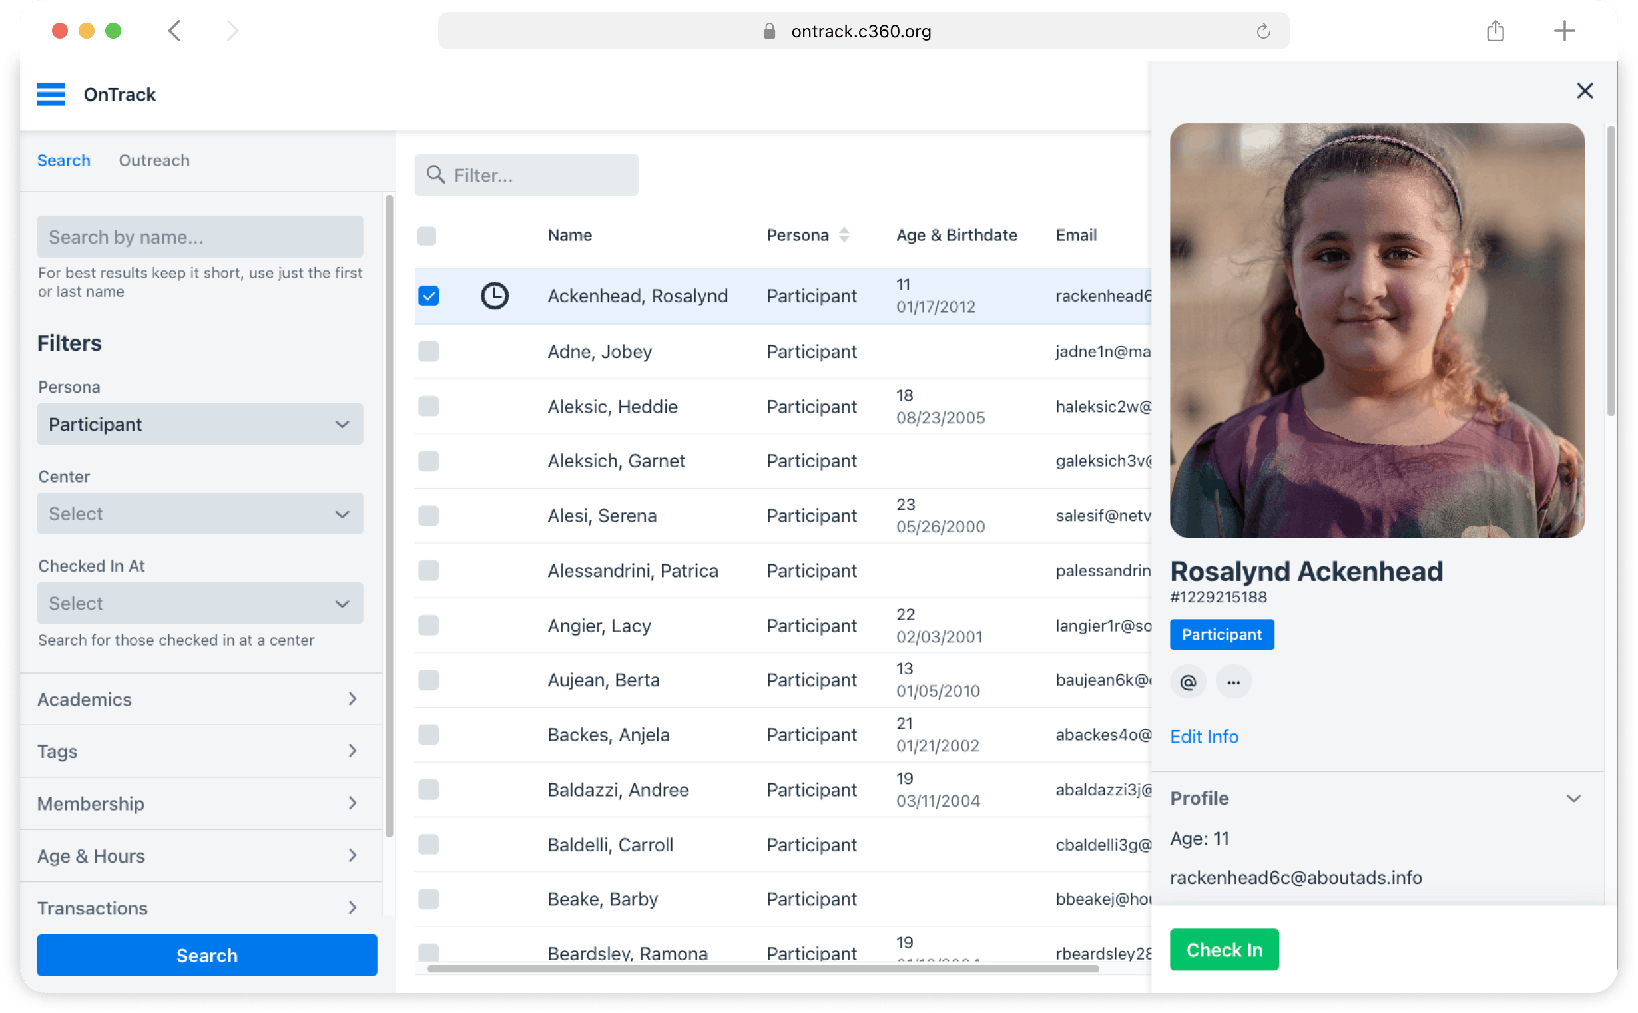The height and width of the screenshot is (1013, 1638).
Task: Open the OnTrack hamburger menu
Action: tap(52, 95)
